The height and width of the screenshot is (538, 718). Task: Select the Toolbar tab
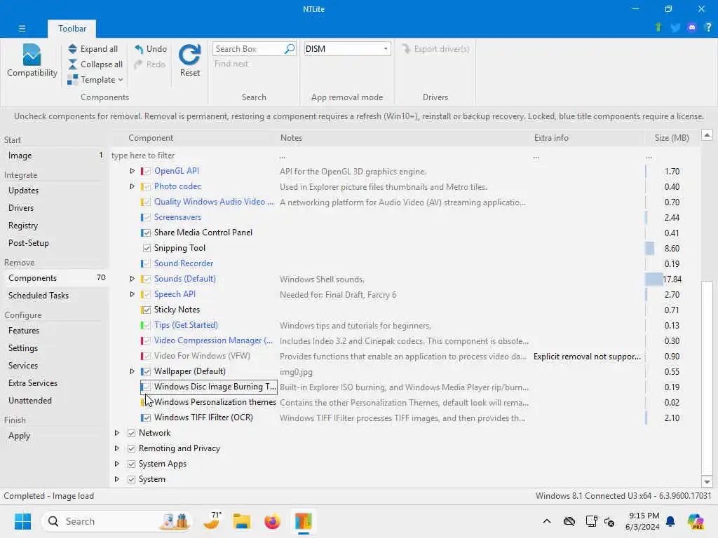[x=72, y=28]
